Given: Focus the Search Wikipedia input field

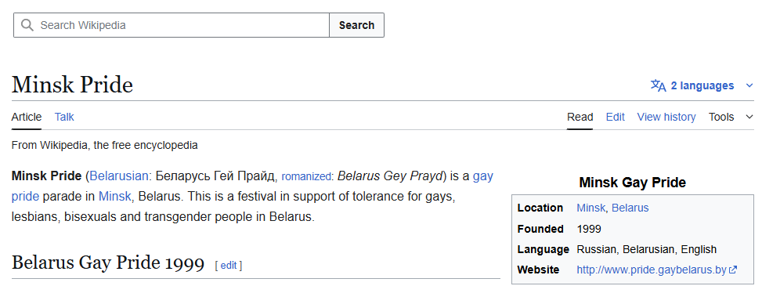Looking at the screenshot, I should tap(171, 25).
